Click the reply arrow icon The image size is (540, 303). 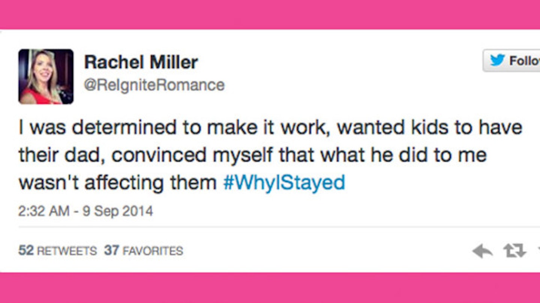click(x=483, y=251)
